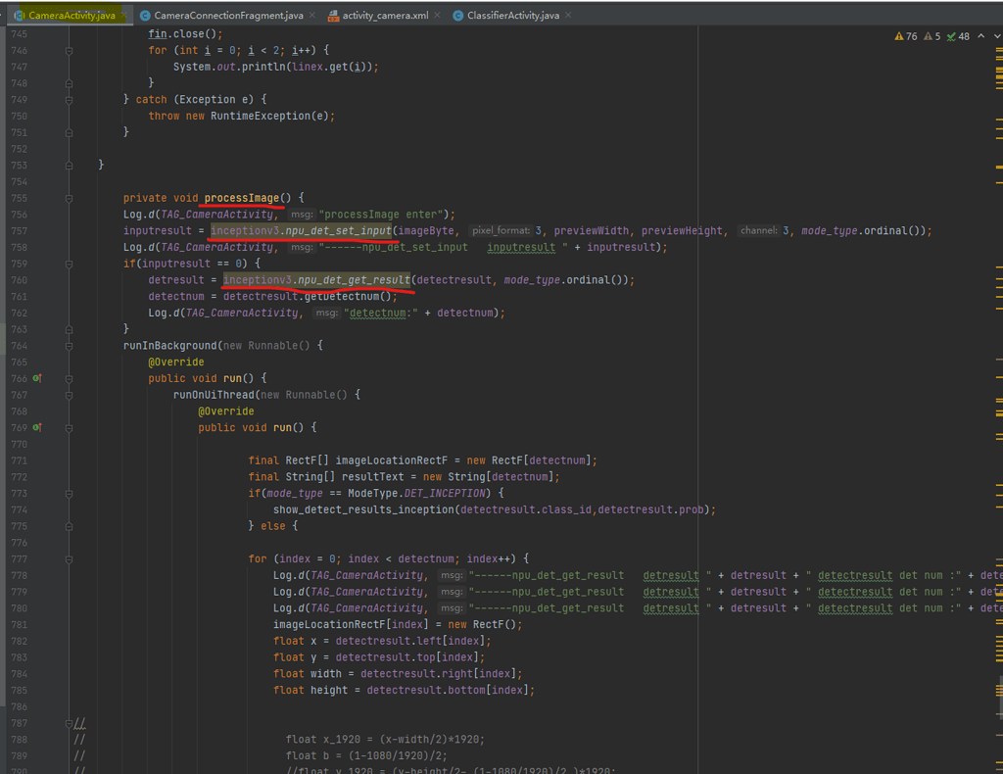Viewport: 1003px width, 774px height.
Task: Click the CameraActivity.java file icon in its tab
Action: click(x=17, y=15)
